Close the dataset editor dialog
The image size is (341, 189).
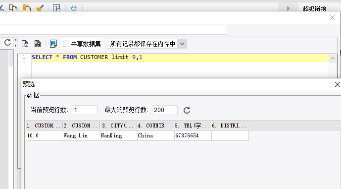point(332,17)
